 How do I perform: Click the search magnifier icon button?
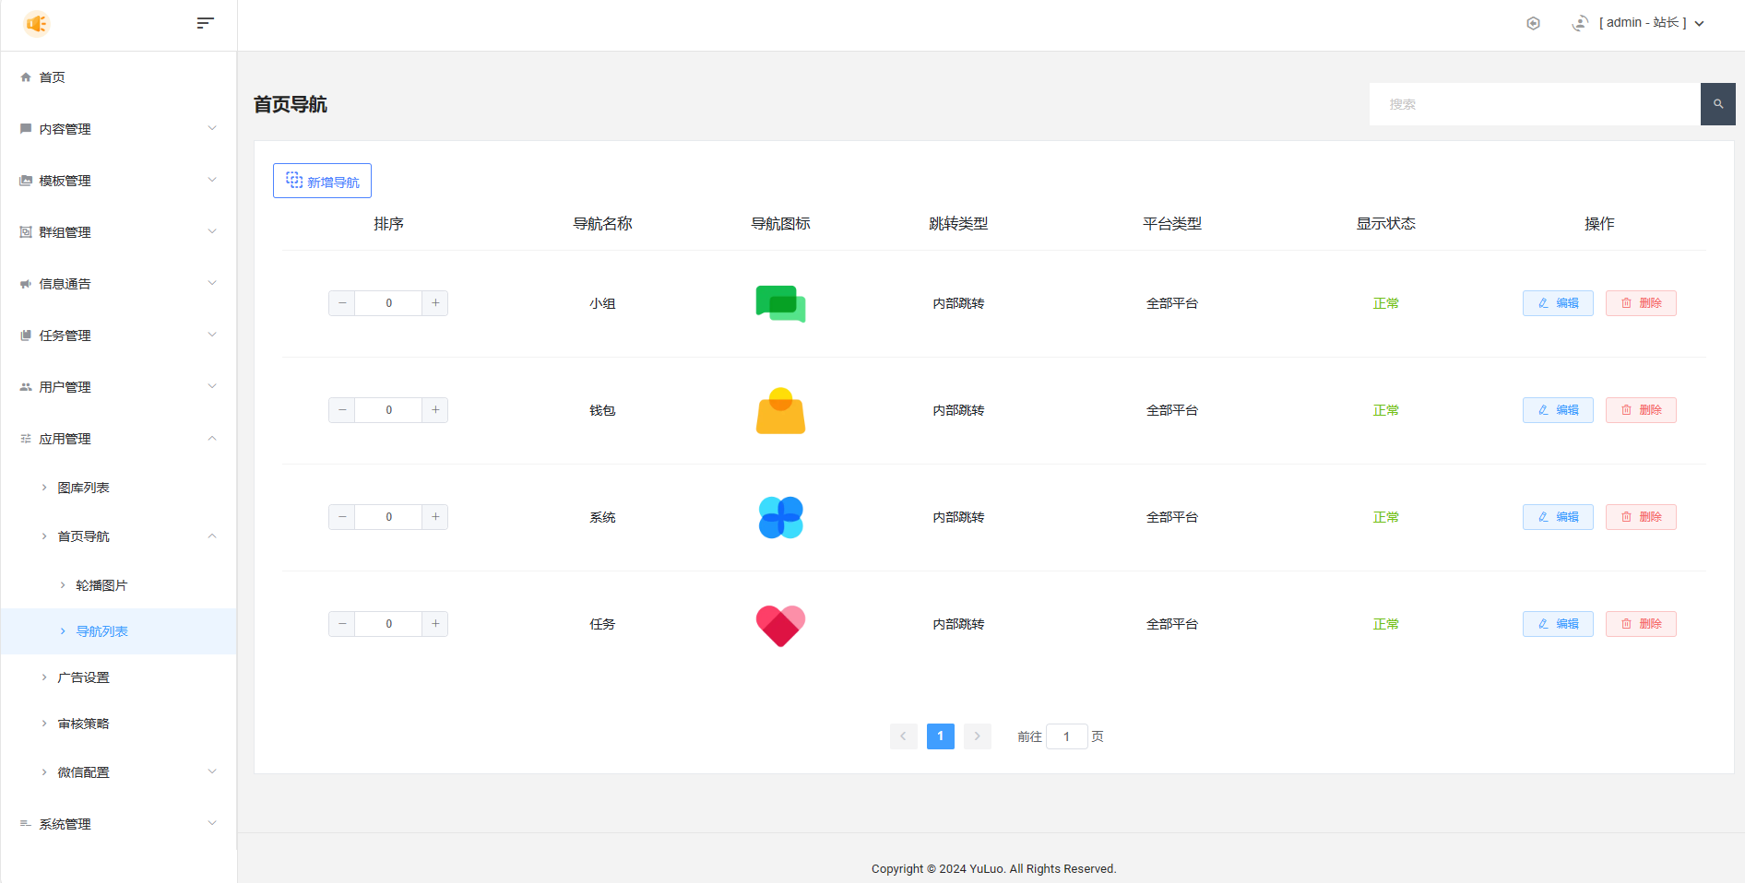click(1717, 104)
